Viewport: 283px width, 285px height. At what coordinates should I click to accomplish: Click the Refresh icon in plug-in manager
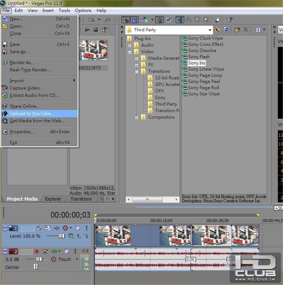(227, 29)
